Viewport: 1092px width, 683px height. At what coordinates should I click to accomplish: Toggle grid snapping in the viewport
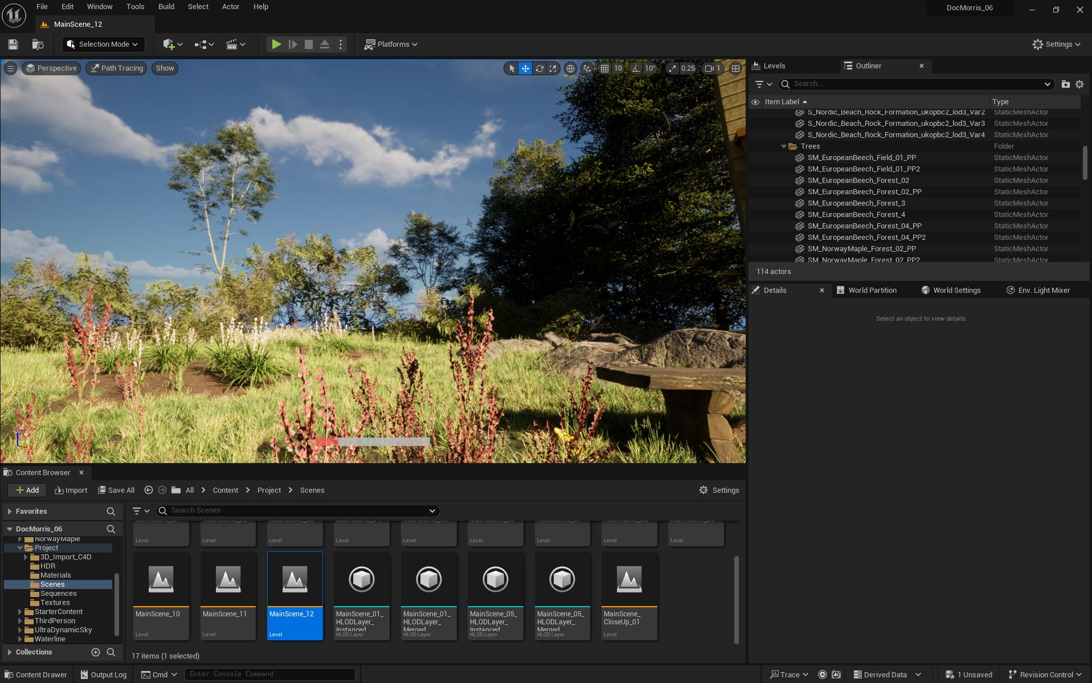[x=604, y=68]
